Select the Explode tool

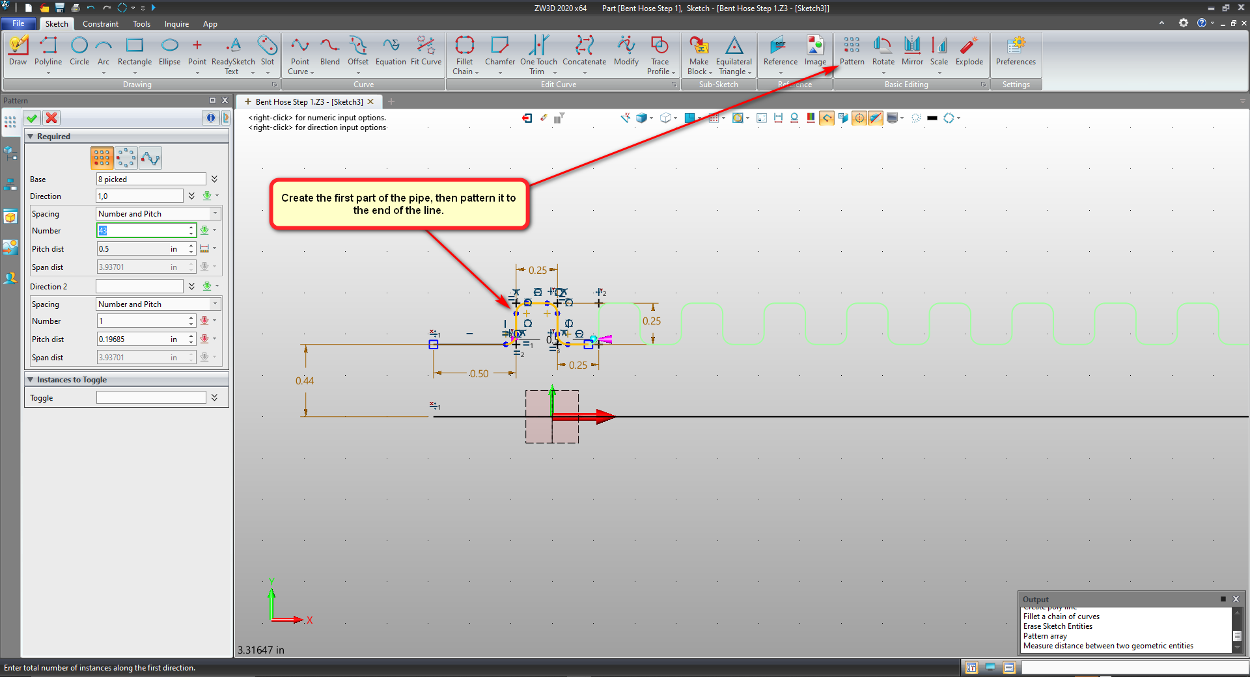pos(969,51)
